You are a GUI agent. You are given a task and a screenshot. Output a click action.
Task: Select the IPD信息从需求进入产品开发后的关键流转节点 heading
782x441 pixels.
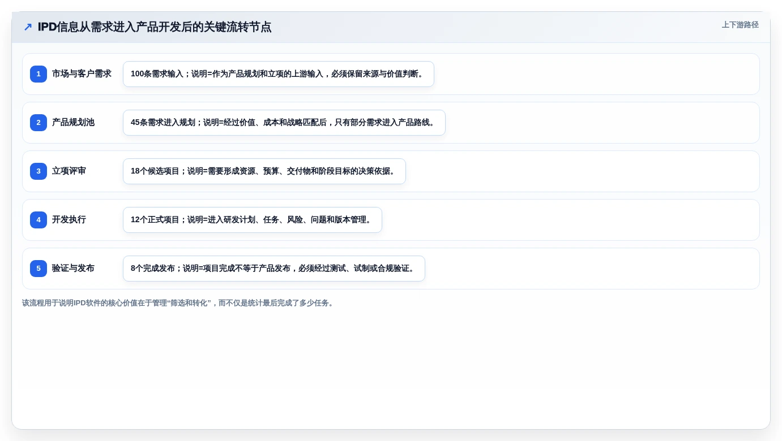click(x=155, y=27)
